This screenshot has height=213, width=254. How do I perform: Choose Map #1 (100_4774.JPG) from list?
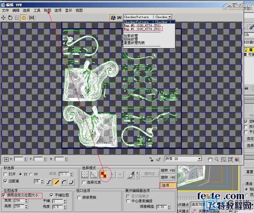143,29
